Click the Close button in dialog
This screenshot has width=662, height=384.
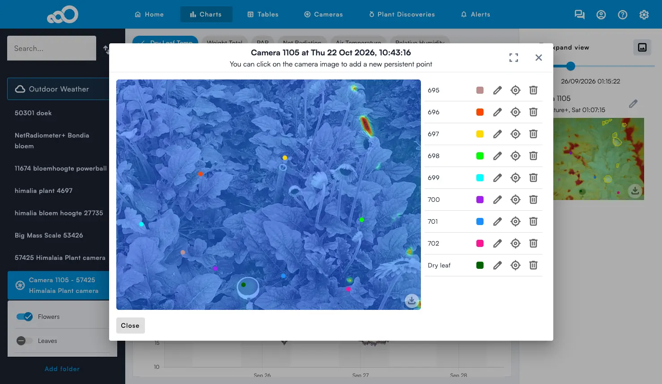[x=130, y=326]
